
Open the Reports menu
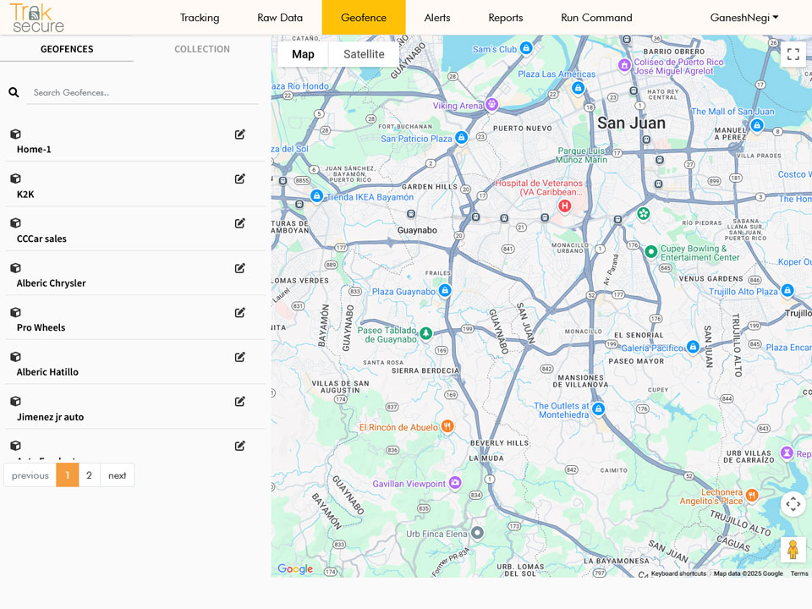(505, 18)
